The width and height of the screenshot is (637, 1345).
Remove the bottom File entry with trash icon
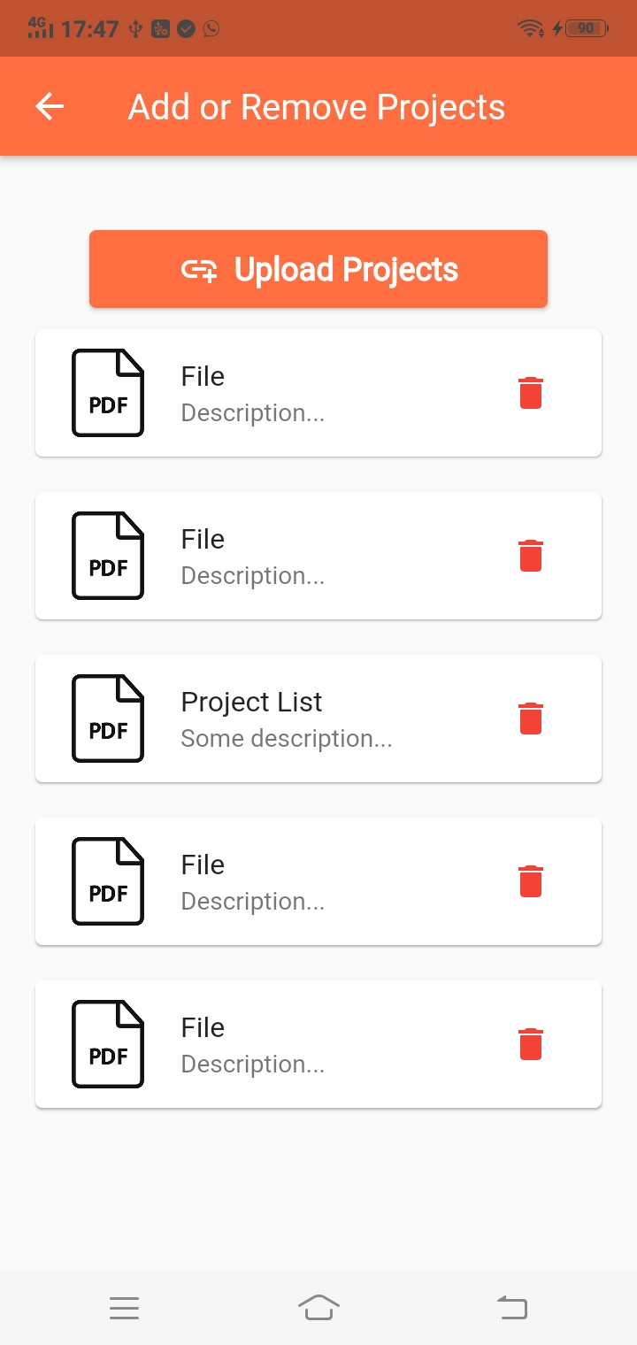[530, 1044]
